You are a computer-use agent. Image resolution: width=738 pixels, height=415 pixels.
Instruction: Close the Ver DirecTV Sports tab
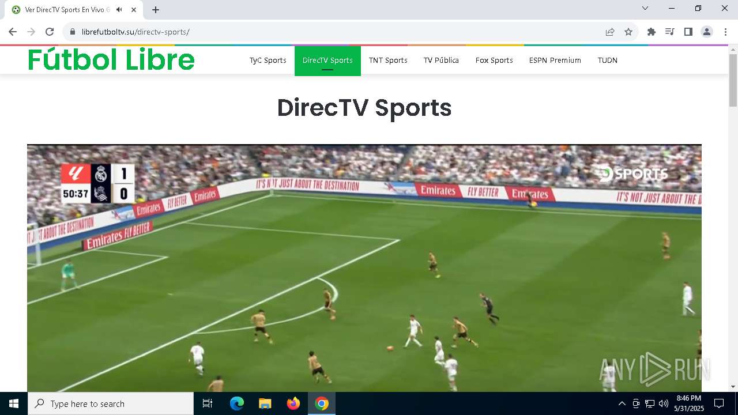coord(134,10)
